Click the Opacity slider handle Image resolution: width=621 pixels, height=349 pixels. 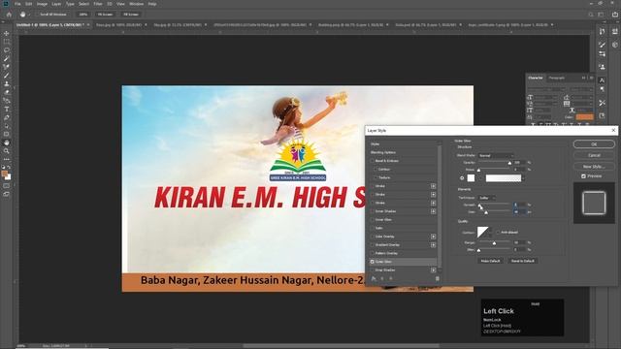pos(509,163)
